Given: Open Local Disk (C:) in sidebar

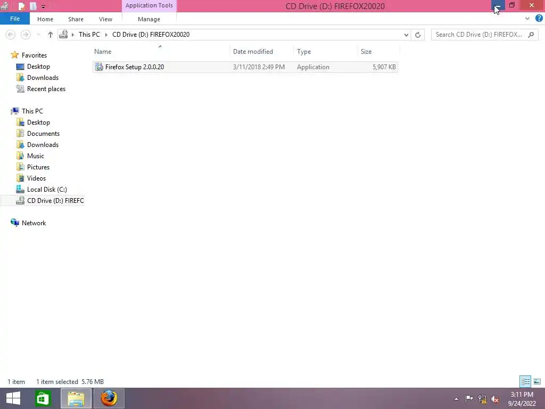Looking at the screenshot, I should 47,189.
